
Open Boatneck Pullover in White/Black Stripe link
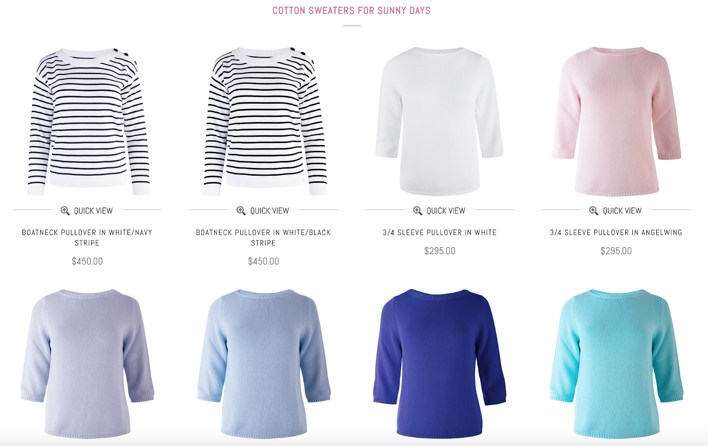263,238
